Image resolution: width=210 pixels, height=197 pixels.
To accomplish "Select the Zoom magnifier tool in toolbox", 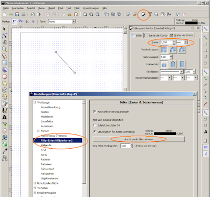I will tap(5, 49).
